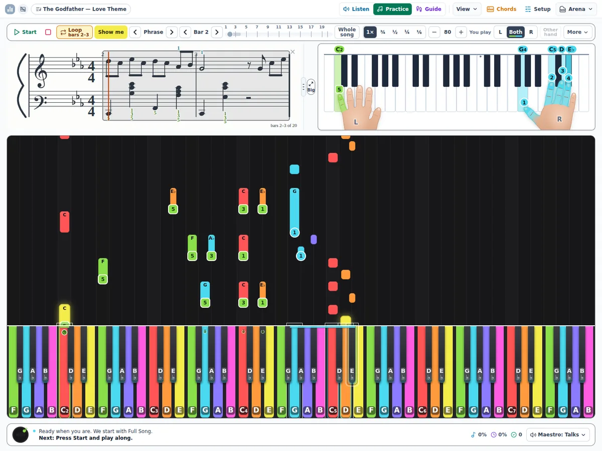Click finger 1 marker on right hand
The width and height of the screenshot is (602, 451).
pos(524,103)
